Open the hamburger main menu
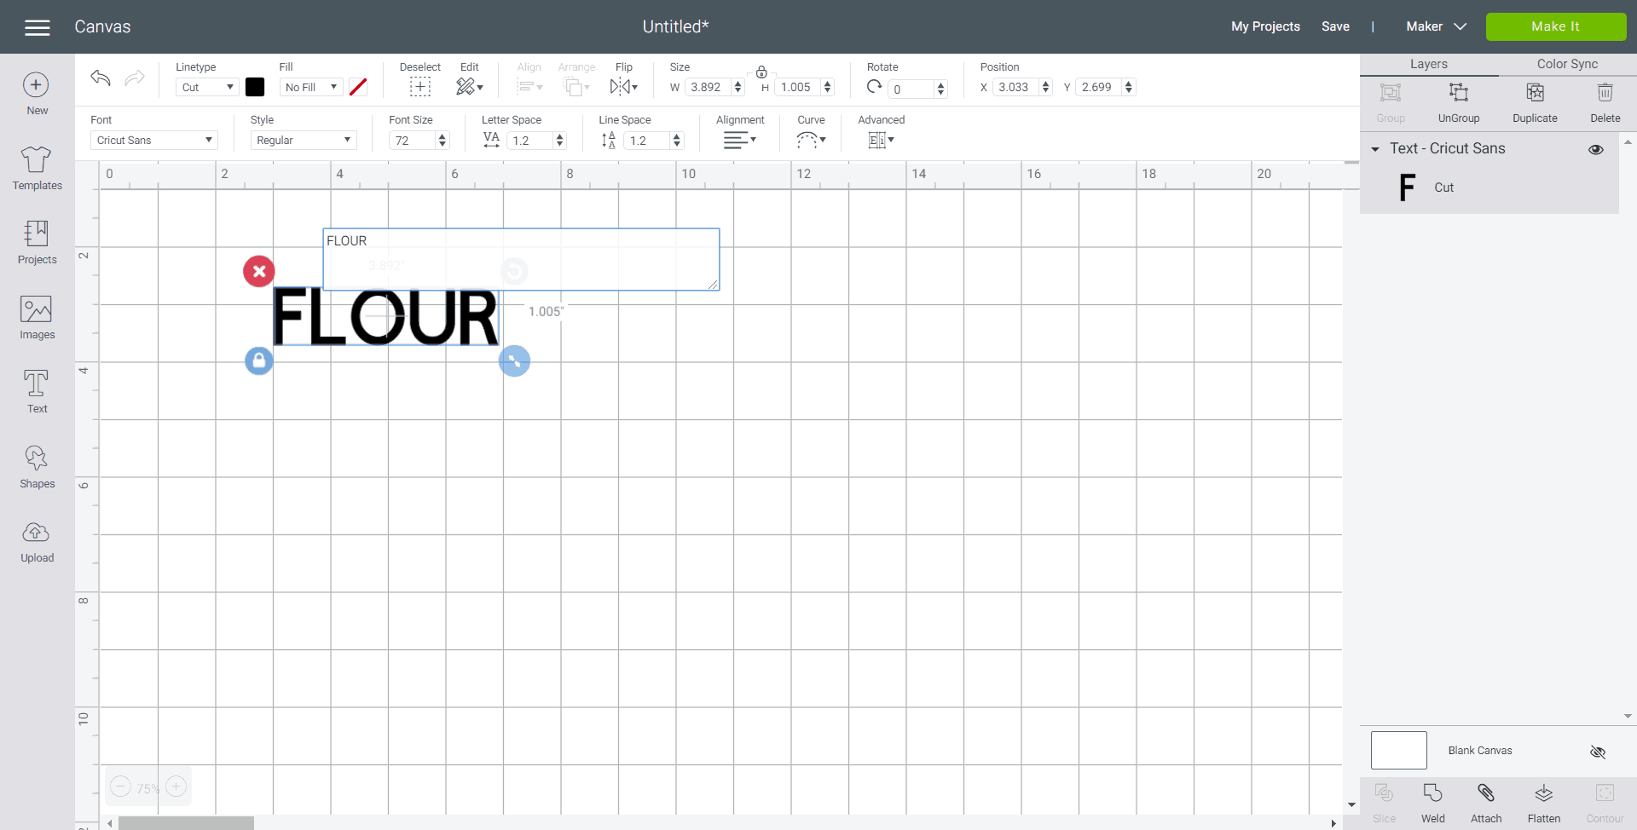Image resolution: width=1637 pixels, height=830 pixels. point(38,27)
